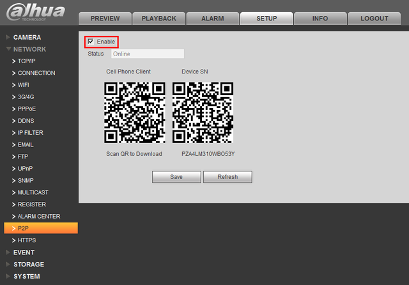The width and height of the screenshot is (409, 285).
Task: Save the P2P settings
Action: tap(176, 177)
